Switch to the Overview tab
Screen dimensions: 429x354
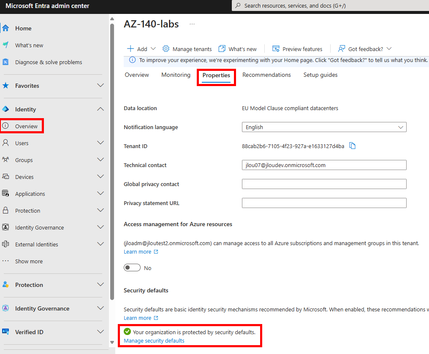pyautogui.click(x=137, y=75)
